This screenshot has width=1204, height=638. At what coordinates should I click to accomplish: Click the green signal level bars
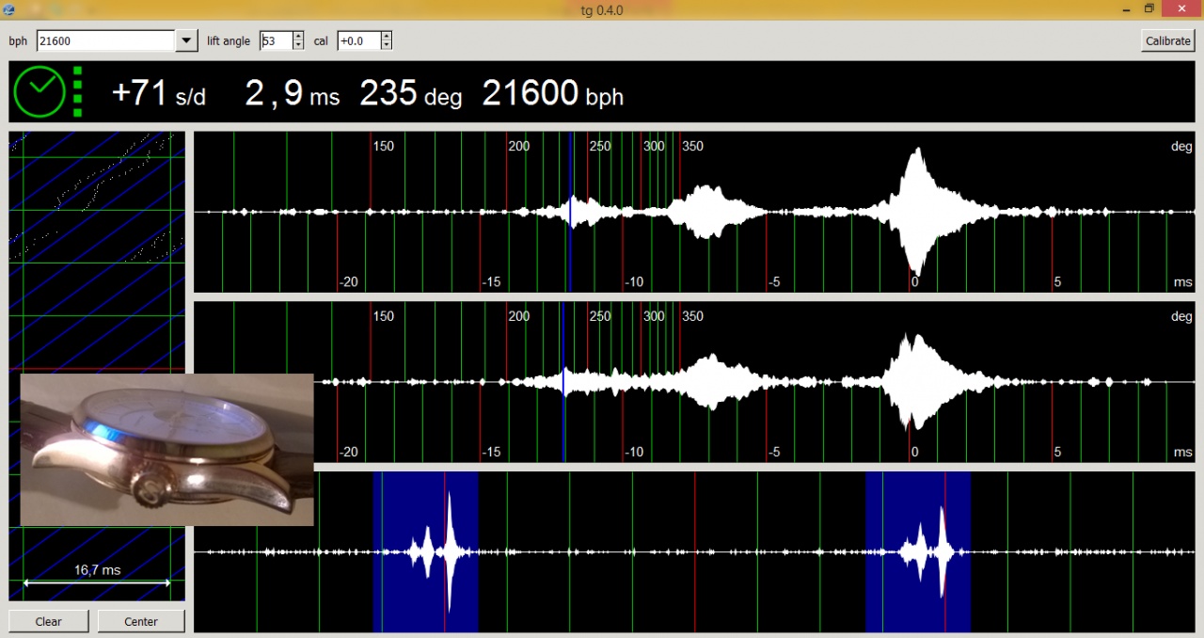point(77,92)
